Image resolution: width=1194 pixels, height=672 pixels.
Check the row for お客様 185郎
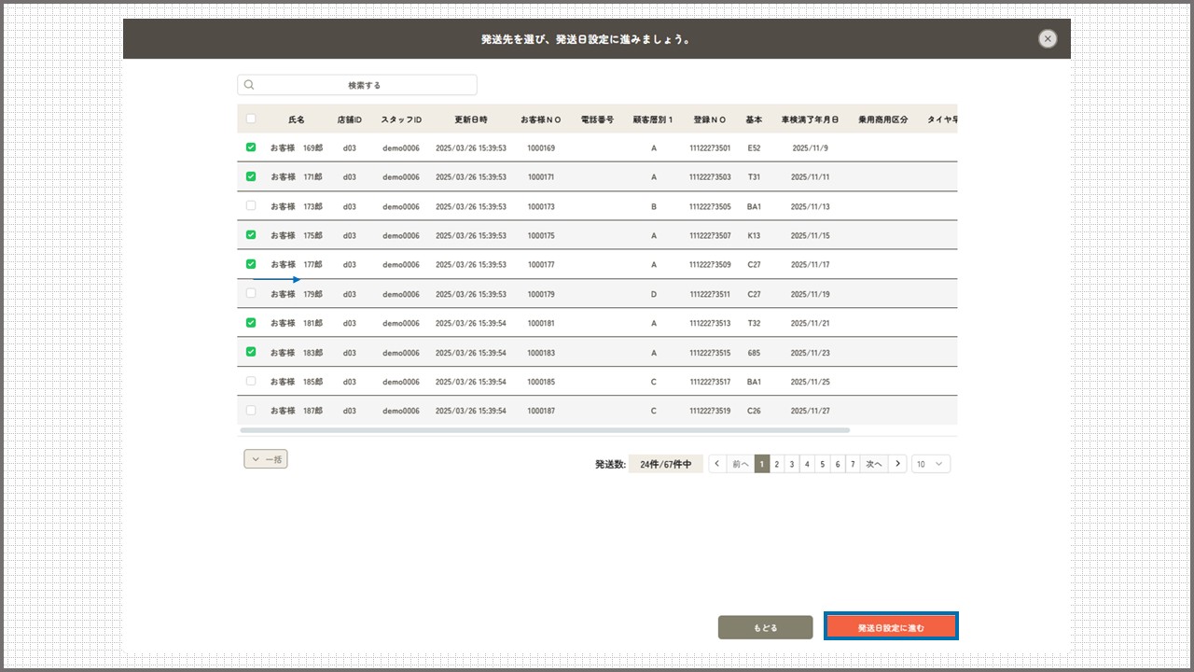(x=251, y=381)
